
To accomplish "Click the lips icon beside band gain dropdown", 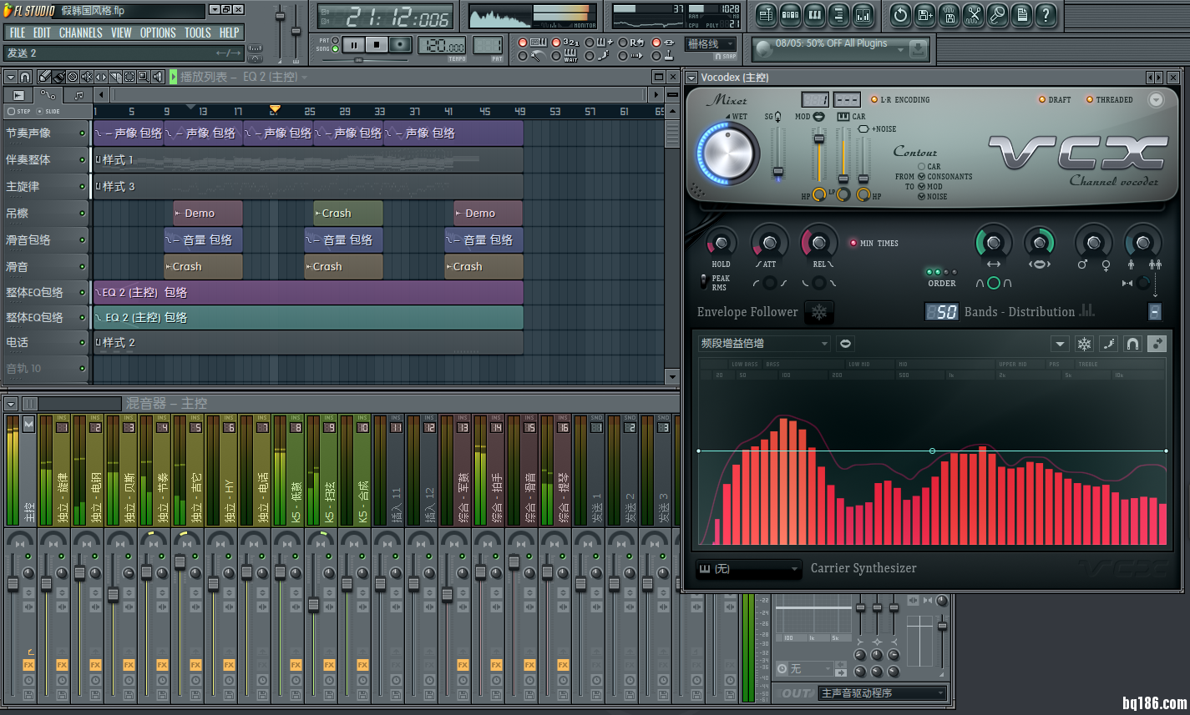I will [x=845, y=344].
